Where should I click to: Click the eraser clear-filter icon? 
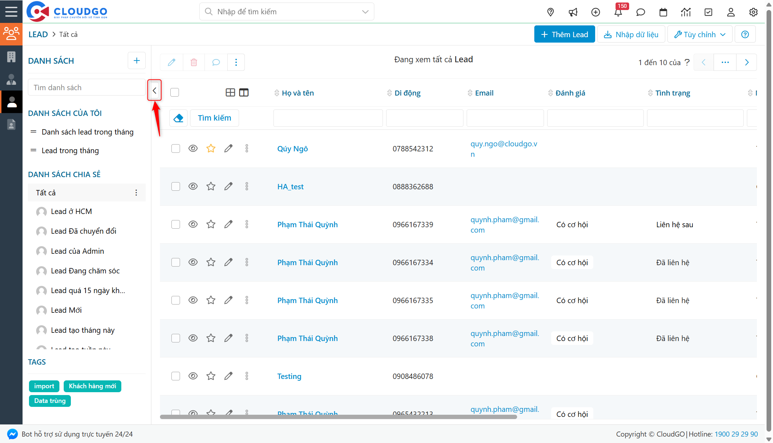coord(178,118)
